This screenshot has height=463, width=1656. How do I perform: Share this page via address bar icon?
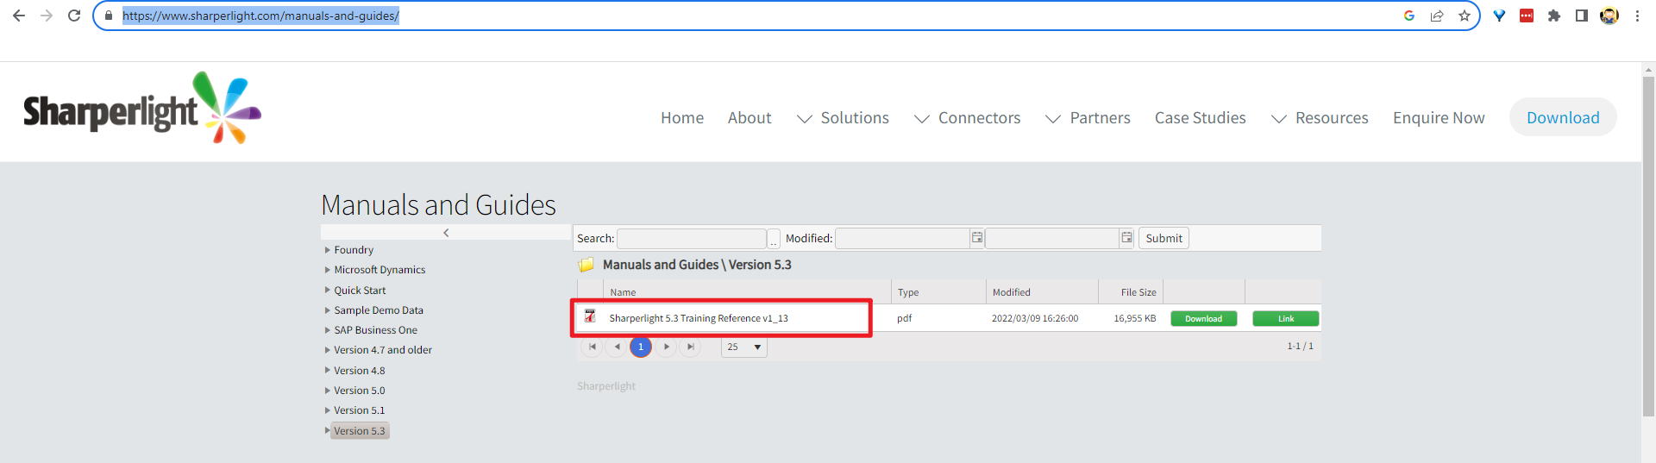[1437, 16]
